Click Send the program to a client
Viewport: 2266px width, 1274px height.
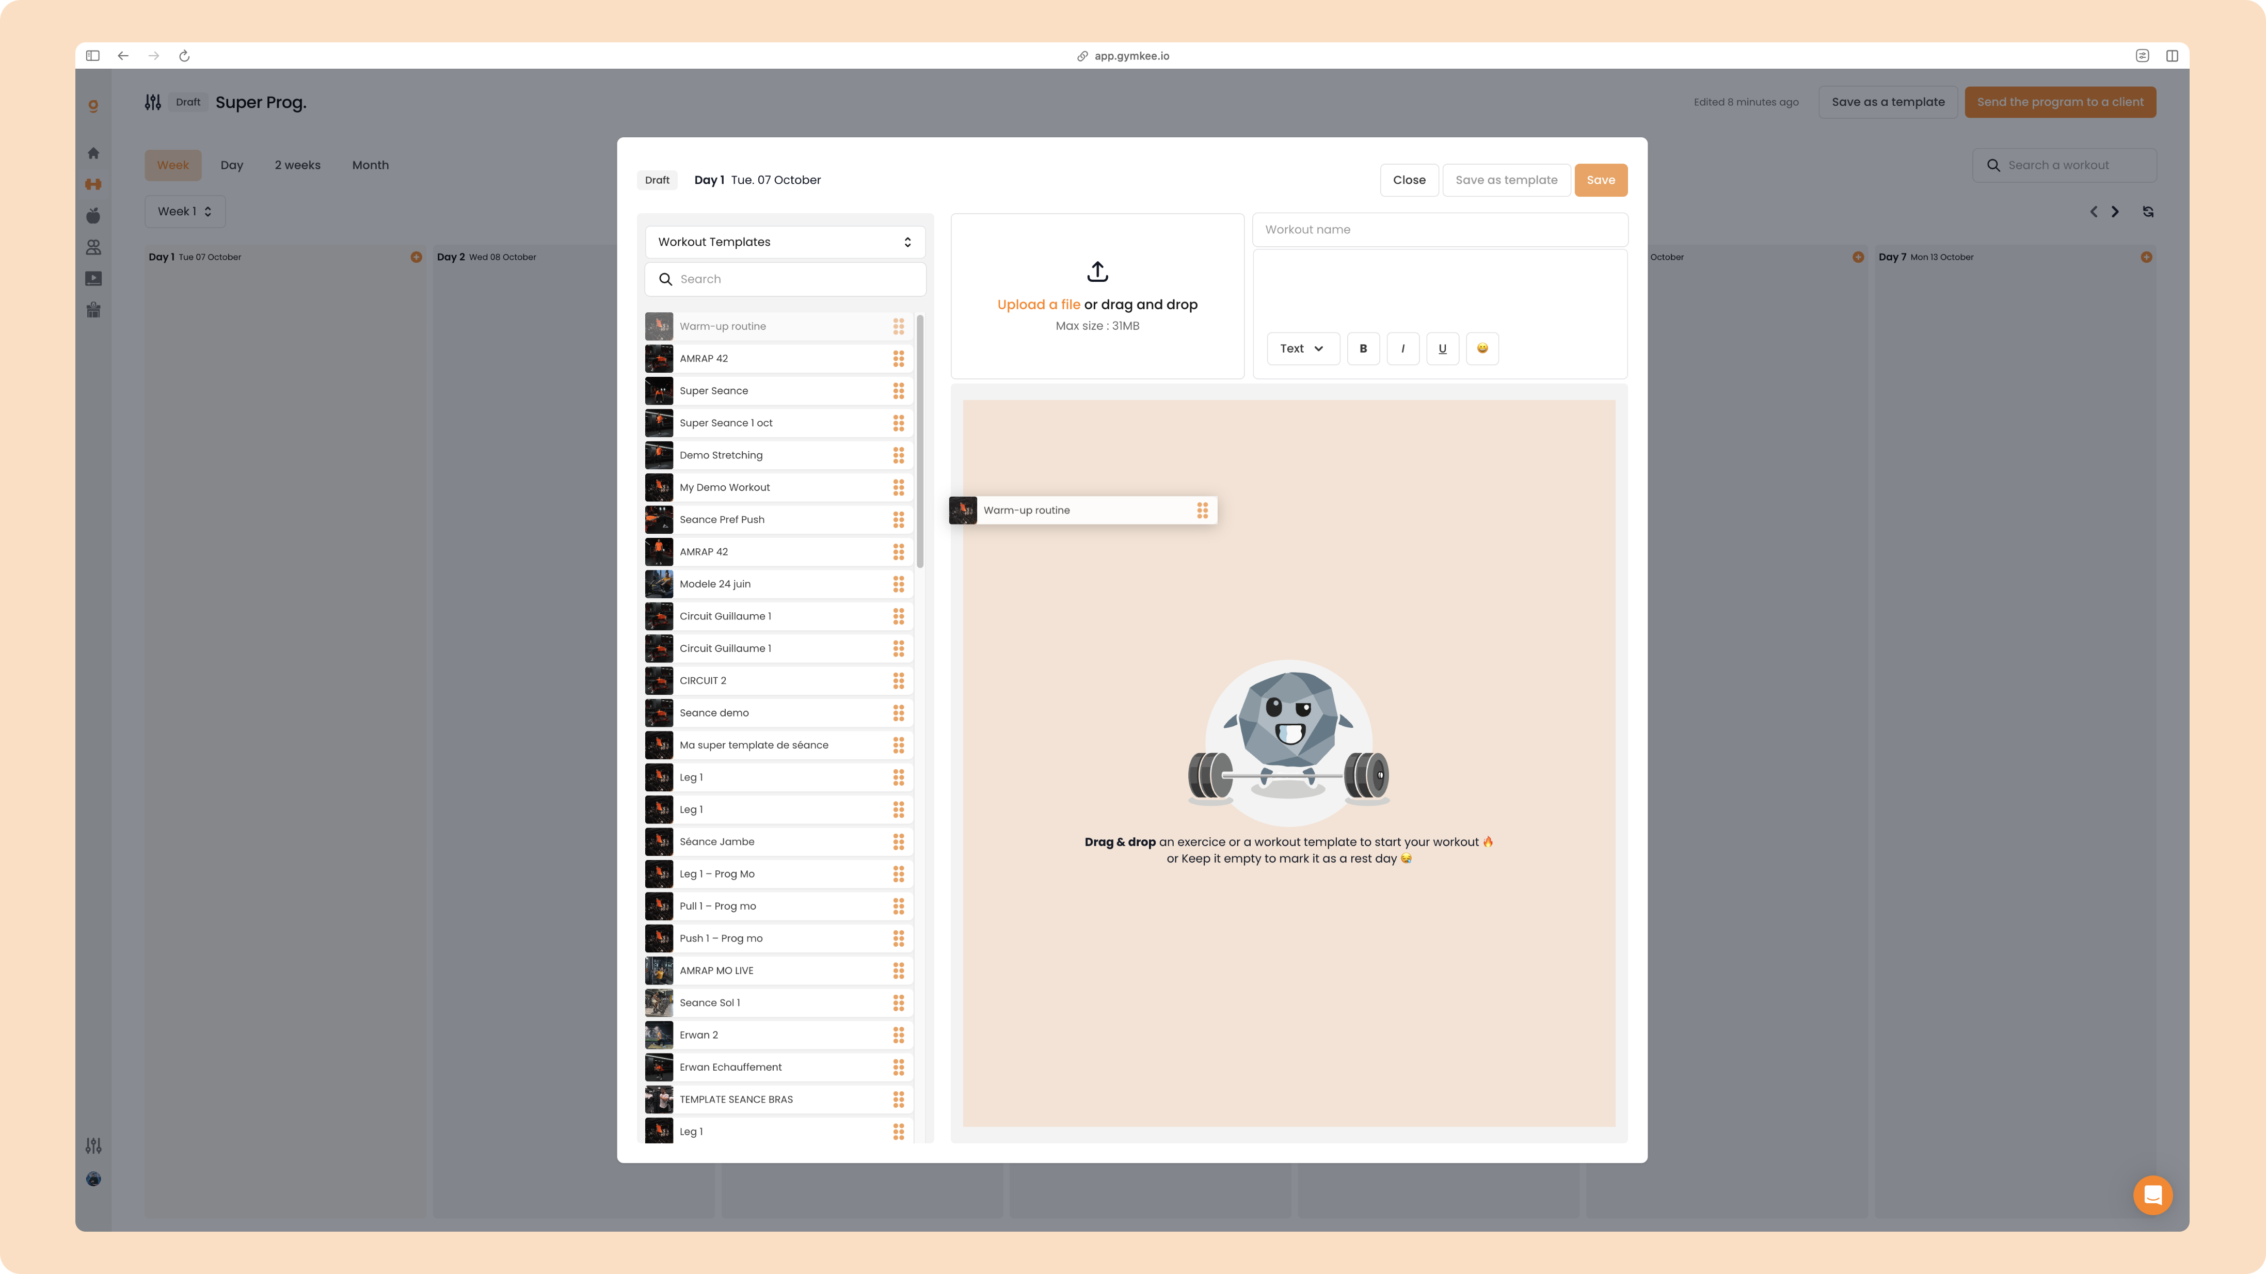pyautogui.click(x=2060, y=102)
